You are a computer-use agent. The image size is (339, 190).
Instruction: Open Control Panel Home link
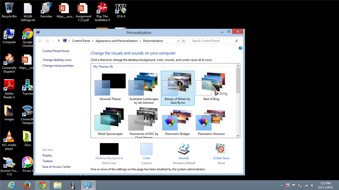click(x=56, y=51)
